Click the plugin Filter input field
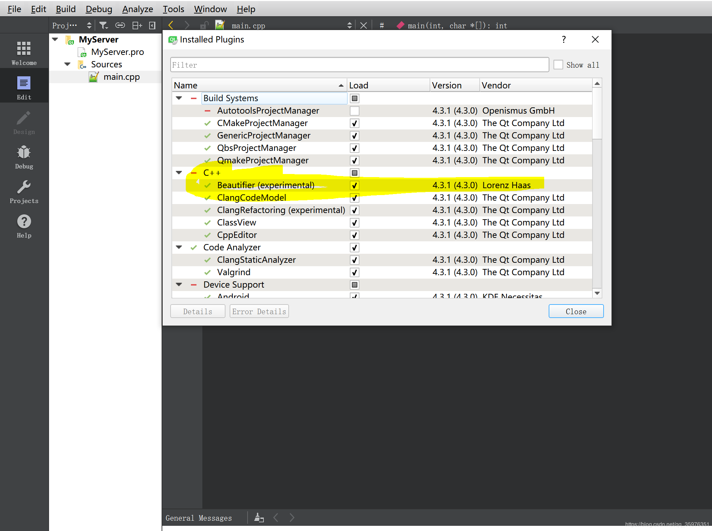This screenshot has width=712, height=531. tap(359, 65)
